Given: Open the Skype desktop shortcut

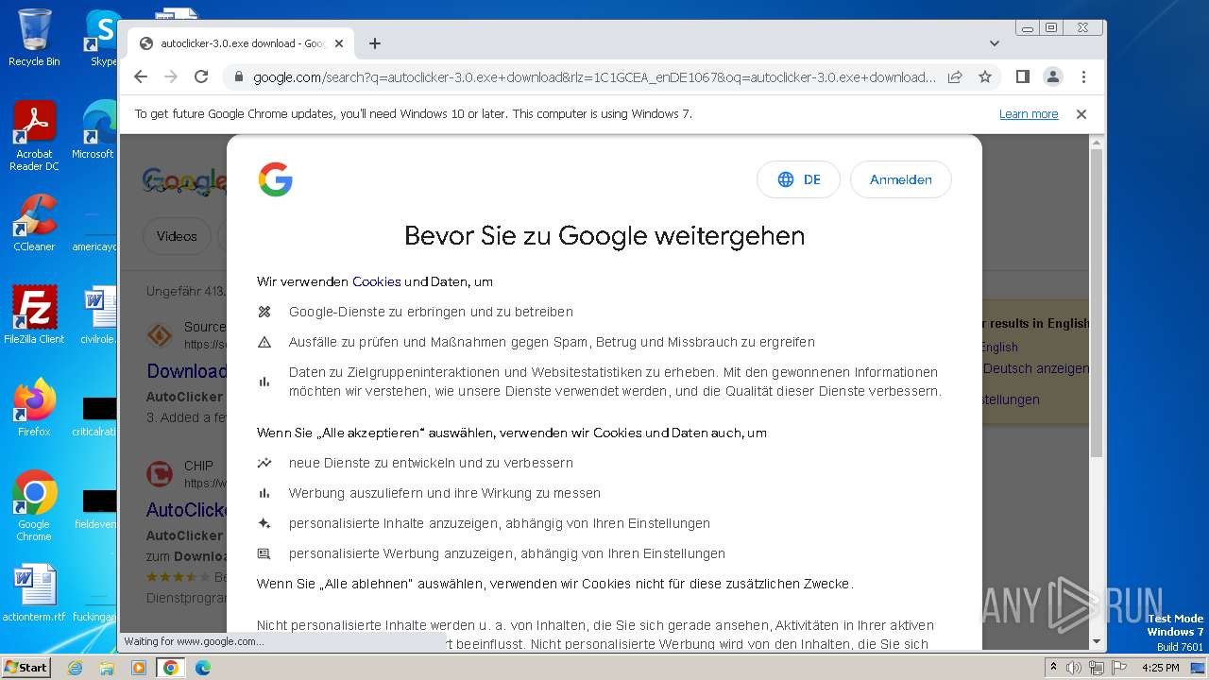Looking at the screenshot, I should (102, 38).
